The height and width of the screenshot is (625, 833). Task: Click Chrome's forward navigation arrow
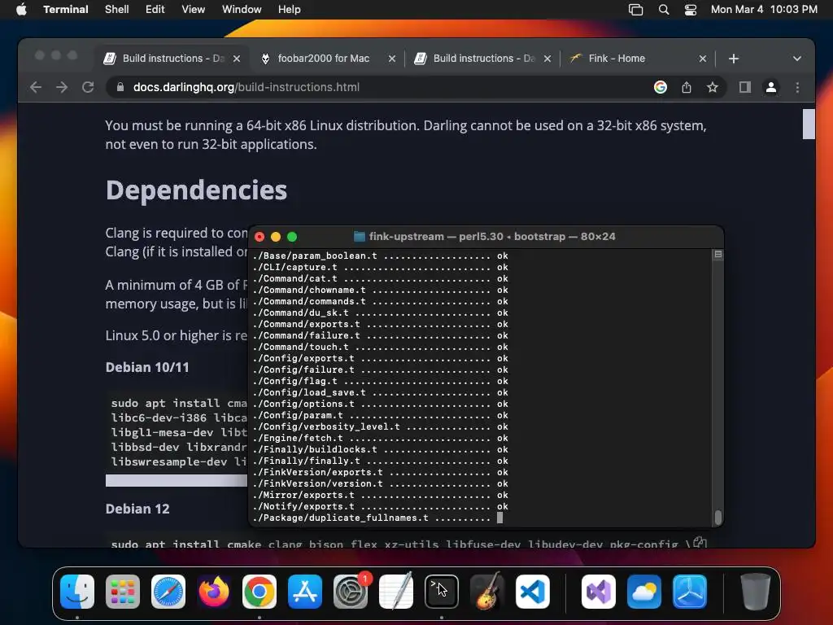62,87
